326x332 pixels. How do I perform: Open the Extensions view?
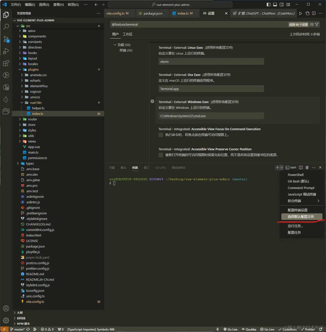click(x=6, y=63)
